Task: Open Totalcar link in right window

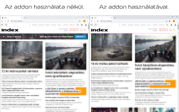Action: (x=124, y=25)
